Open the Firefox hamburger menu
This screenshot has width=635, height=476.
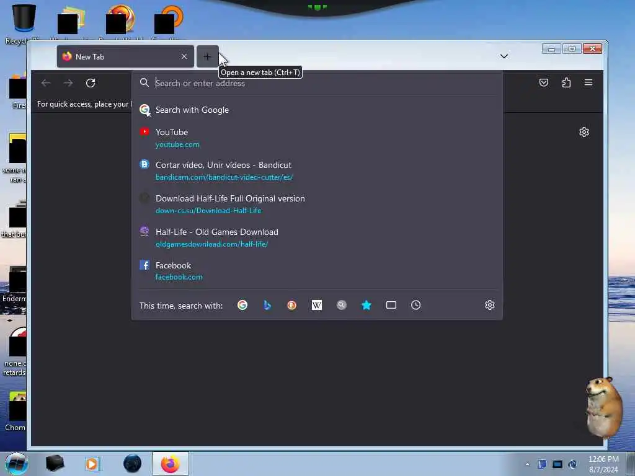[x=588, y=82]
